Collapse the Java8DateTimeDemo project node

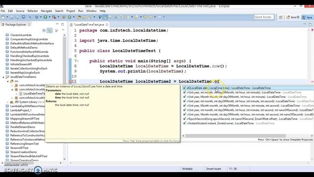[3, 77]
